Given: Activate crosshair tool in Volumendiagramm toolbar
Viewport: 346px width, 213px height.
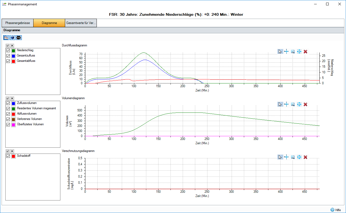Looking at the screenshot, I should point(286,104).
